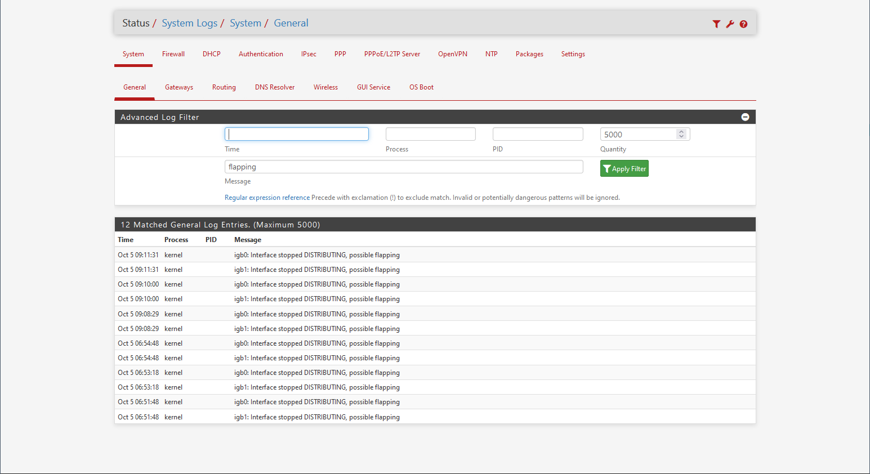Switch to the Firewall tab
Viewport: 870px width, 474px height.
[173, 54]
